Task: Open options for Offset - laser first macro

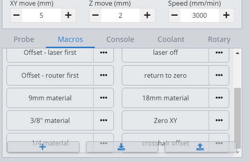Action: click(104, 53)
